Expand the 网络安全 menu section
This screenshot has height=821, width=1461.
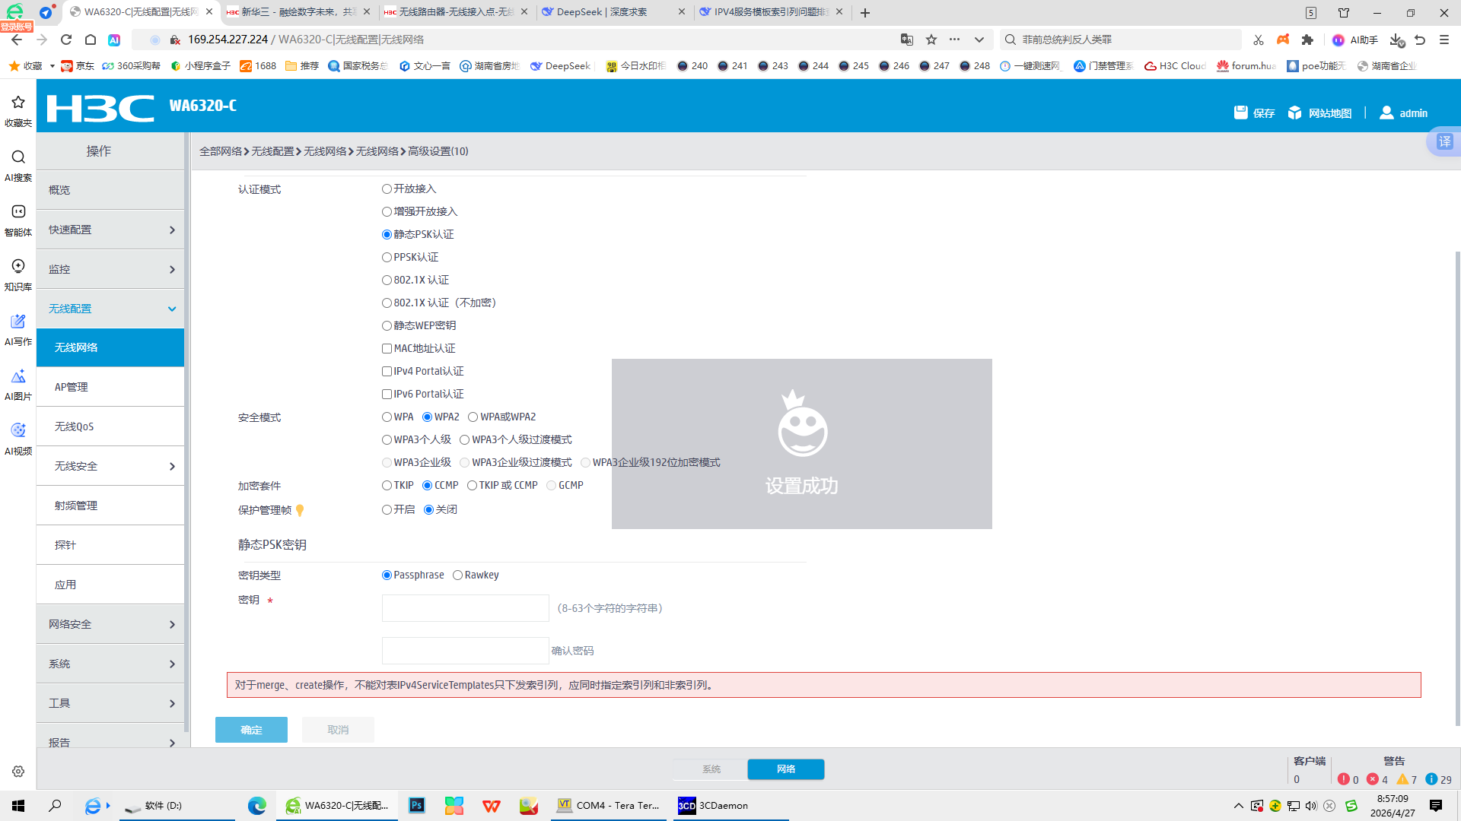pyautogui.click(x=110, y=624)
